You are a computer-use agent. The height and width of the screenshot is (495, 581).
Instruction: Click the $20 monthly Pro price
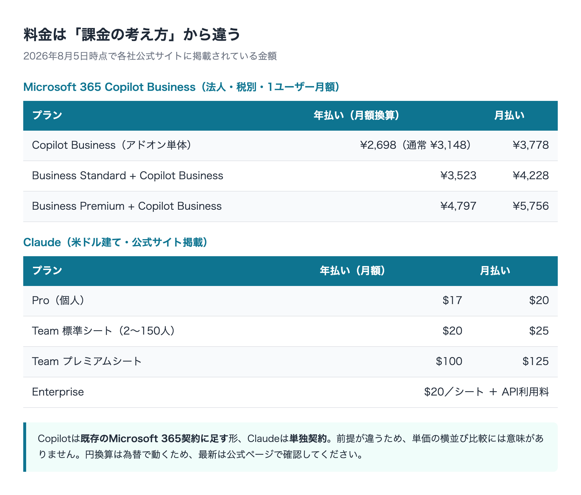coord(539,300)
